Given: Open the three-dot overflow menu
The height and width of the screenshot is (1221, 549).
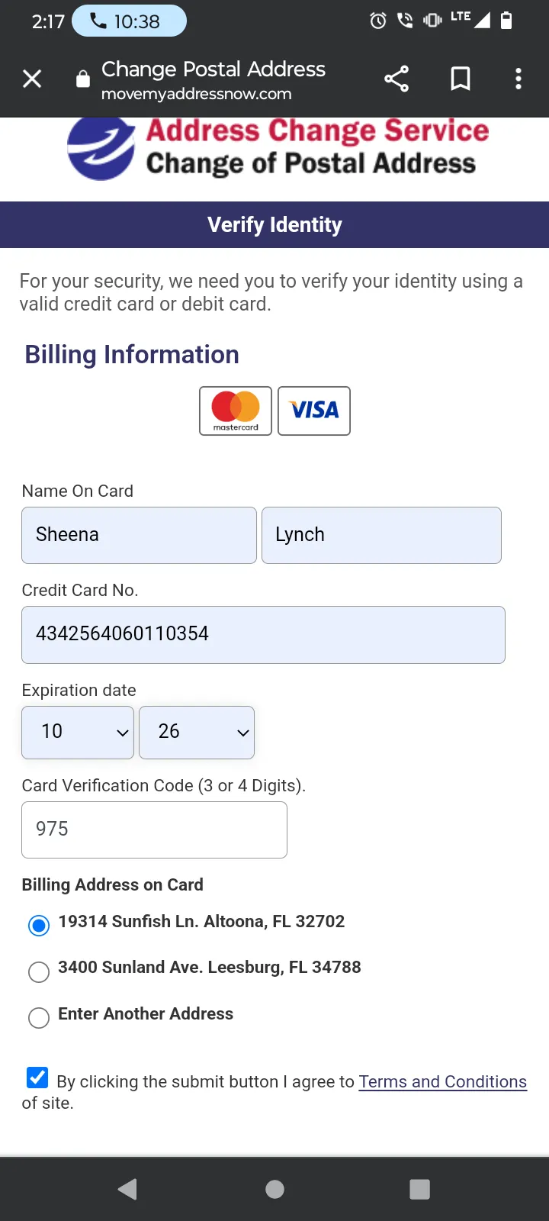Looking at the screenshot, I should coord(518,79).
